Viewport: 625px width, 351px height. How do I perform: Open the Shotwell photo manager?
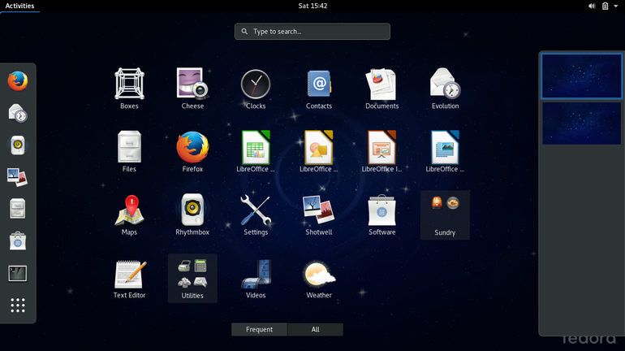[319, 214]
